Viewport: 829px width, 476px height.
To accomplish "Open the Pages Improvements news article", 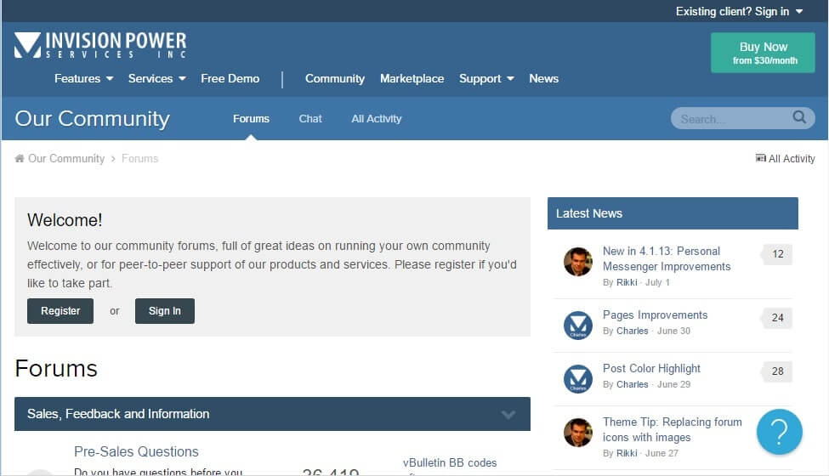I will 655,314.
